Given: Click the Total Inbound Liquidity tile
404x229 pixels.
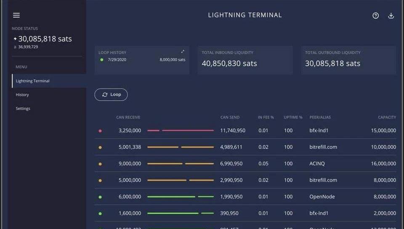Looking at the screenshot, I should [x=245, y=60].
